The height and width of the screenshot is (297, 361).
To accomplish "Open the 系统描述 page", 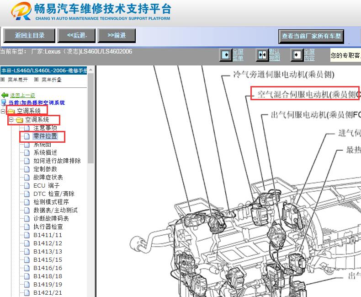I will (45, 153).
